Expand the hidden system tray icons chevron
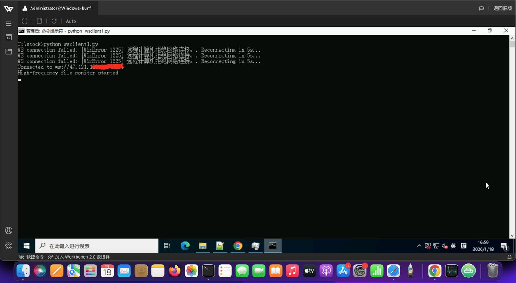516x283 pixels. point(419,246)
